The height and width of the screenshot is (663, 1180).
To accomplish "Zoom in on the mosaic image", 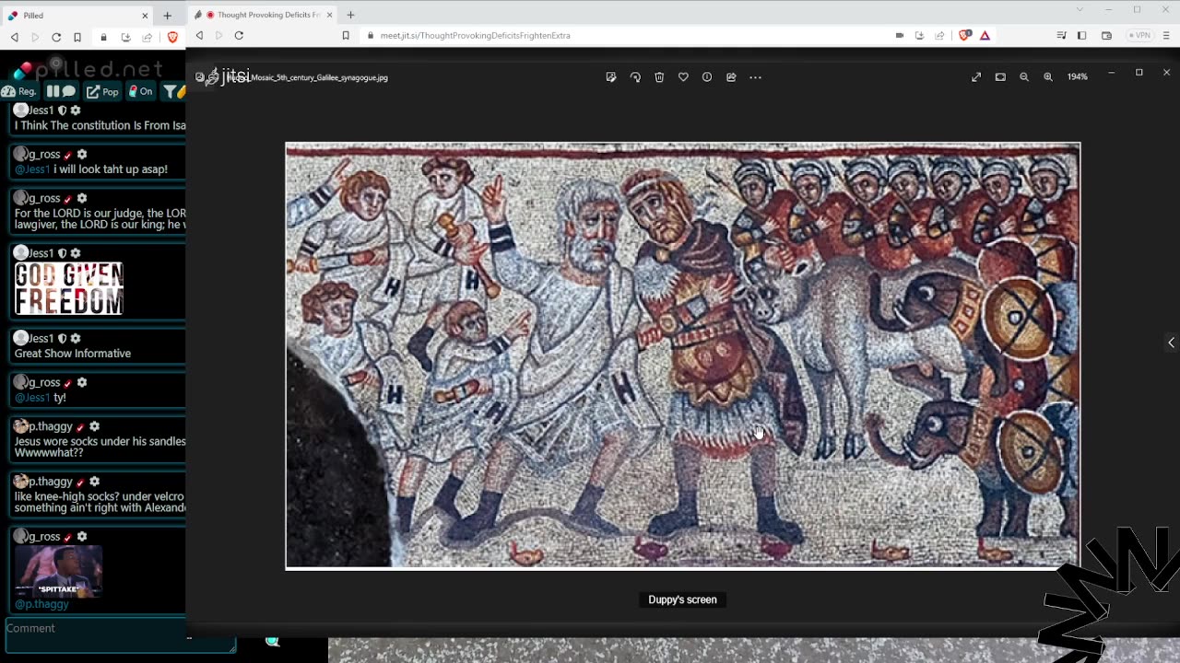I will click(x=1048, y=77).
